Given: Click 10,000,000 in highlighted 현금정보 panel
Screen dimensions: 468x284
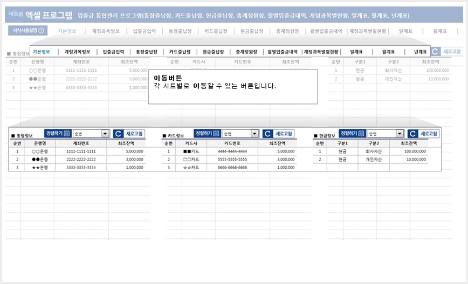Looking at the screenshot, I should (x=416, y=160).
